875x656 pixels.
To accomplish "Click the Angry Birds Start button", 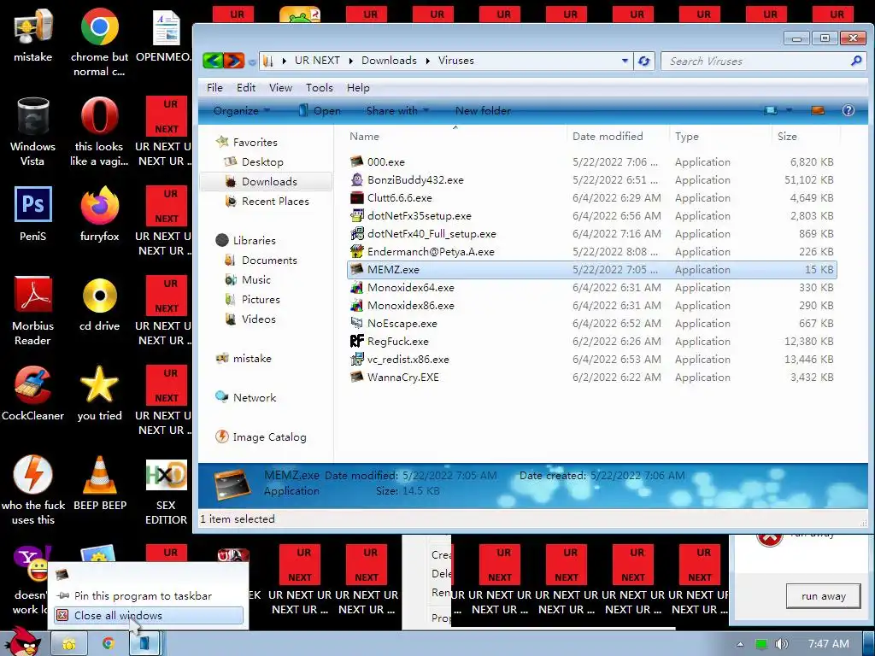I will pos(23,641).
